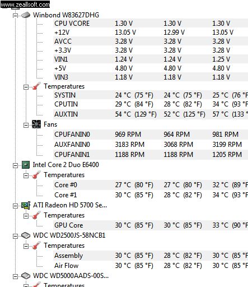The width and height of the screenshot is (248, 287).
Task: Click the 12.99 V minimum value
Action: point(174,33)
